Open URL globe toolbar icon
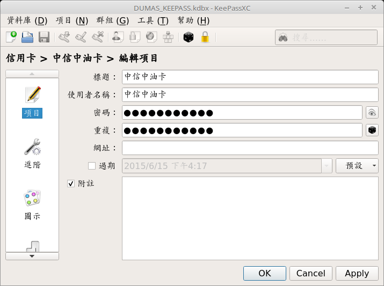 pos(151,37)
